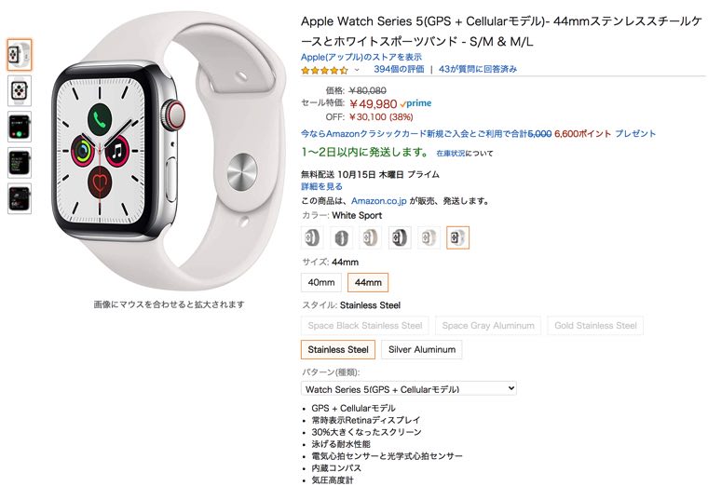This screenshot has width=708, height=486.
Task: Expand the star rating breakdown chevron
Action: click(x=357, y=70)
